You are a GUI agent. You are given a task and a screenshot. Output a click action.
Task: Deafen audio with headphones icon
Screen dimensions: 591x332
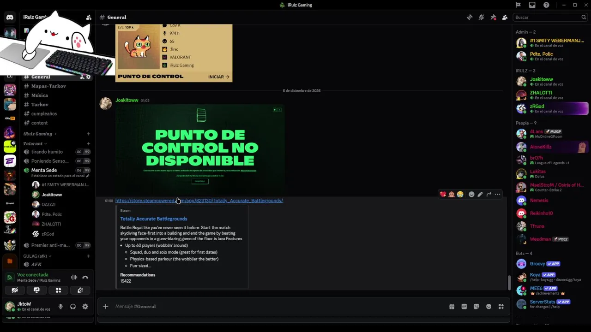72,307
